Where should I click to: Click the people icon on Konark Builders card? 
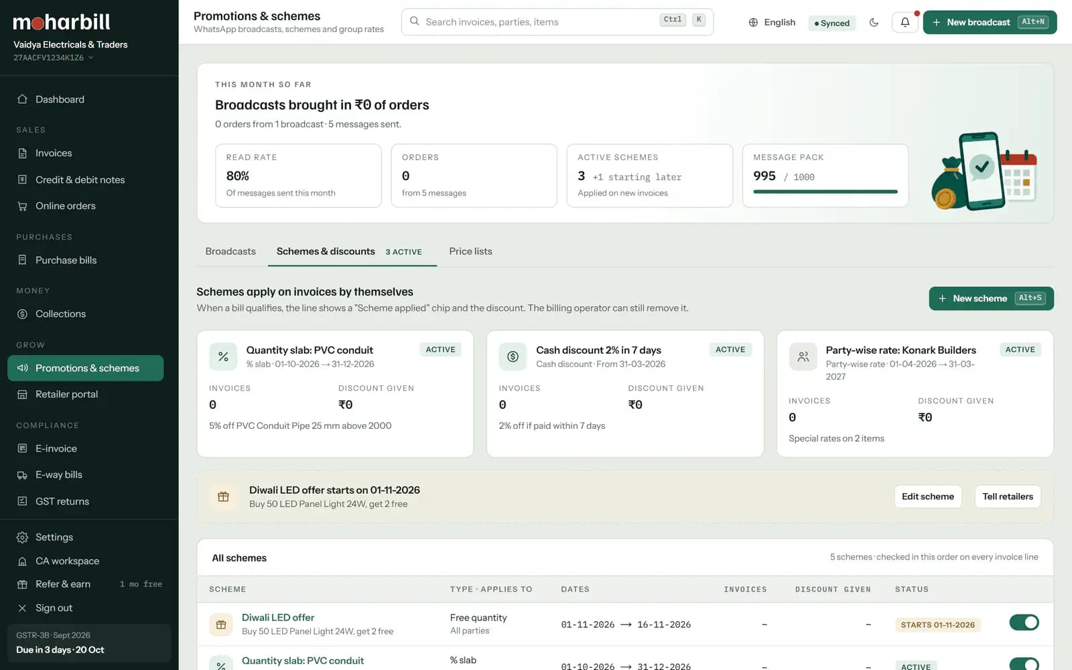803,356
